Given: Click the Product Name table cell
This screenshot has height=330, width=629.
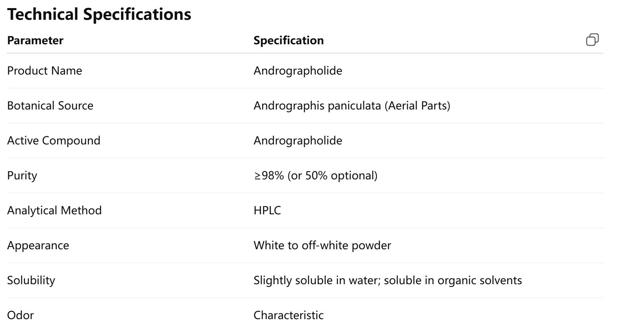Looking at the screenshot, I should coord(44,71).
